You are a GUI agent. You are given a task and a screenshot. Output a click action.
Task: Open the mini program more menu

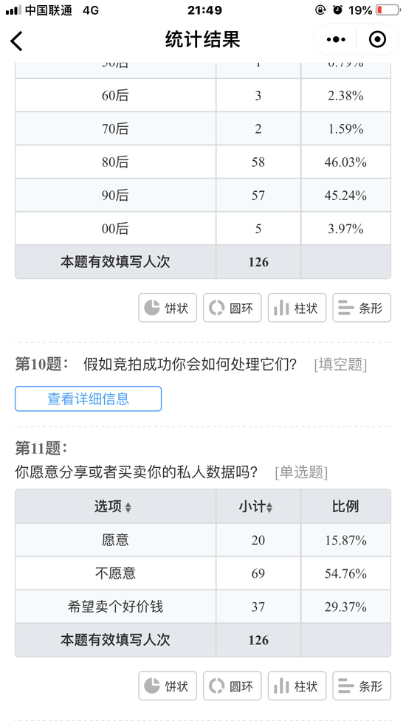336,40
